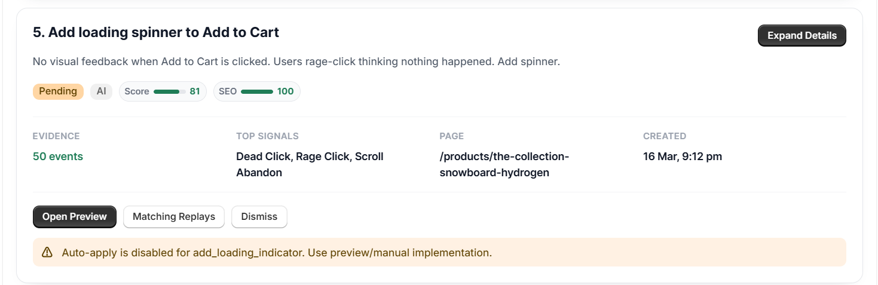The width and height of the screenshot is (878, 285).
Task: Click the AI badge
Action: click(x=101, y=91)
